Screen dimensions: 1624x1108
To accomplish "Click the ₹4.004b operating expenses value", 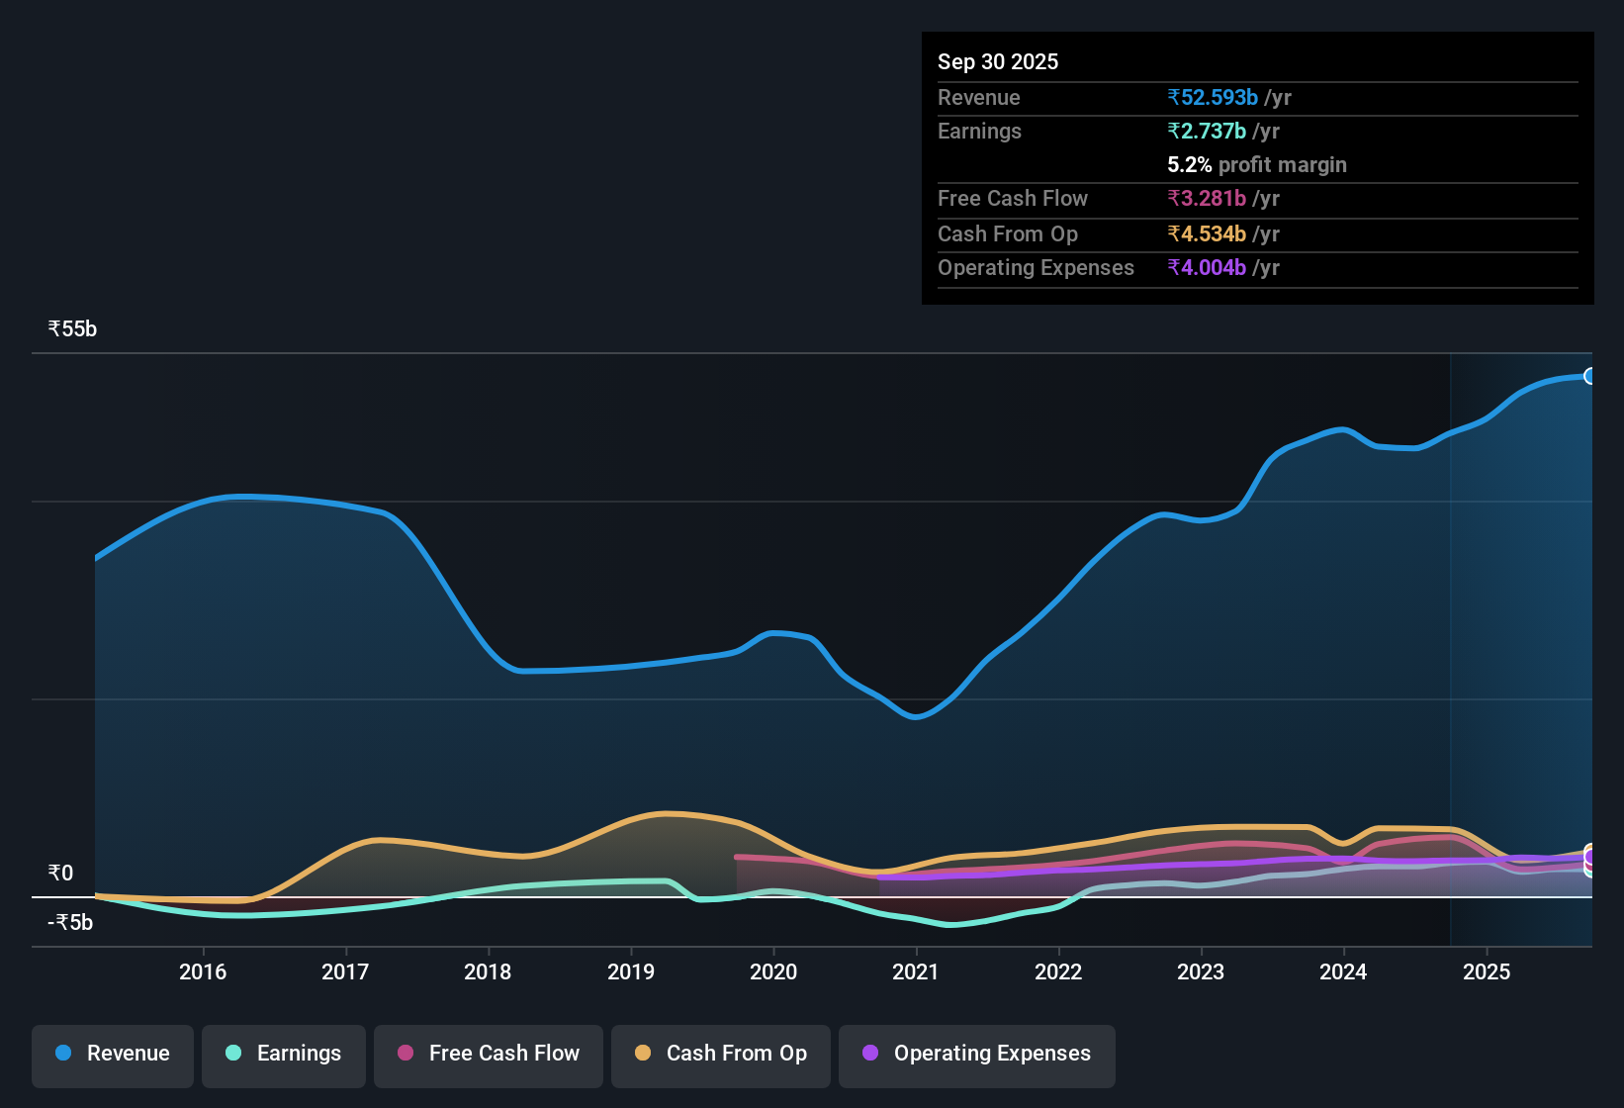I will pos(1207,267).
